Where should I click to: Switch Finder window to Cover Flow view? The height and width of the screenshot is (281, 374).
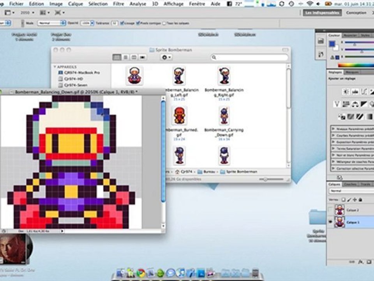(x=143, y=57)
